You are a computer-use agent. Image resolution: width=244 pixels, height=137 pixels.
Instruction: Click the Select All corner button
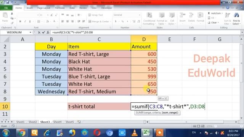point(5,39)
